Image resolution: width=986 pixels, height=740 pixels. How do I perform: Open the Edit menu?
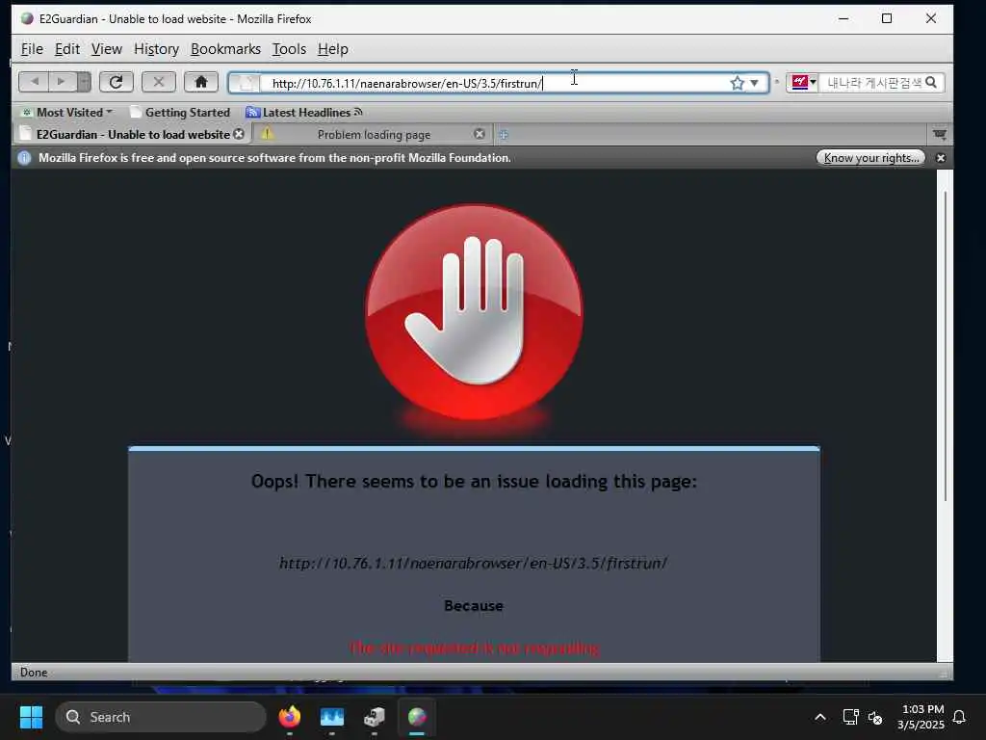coord(66,49)
